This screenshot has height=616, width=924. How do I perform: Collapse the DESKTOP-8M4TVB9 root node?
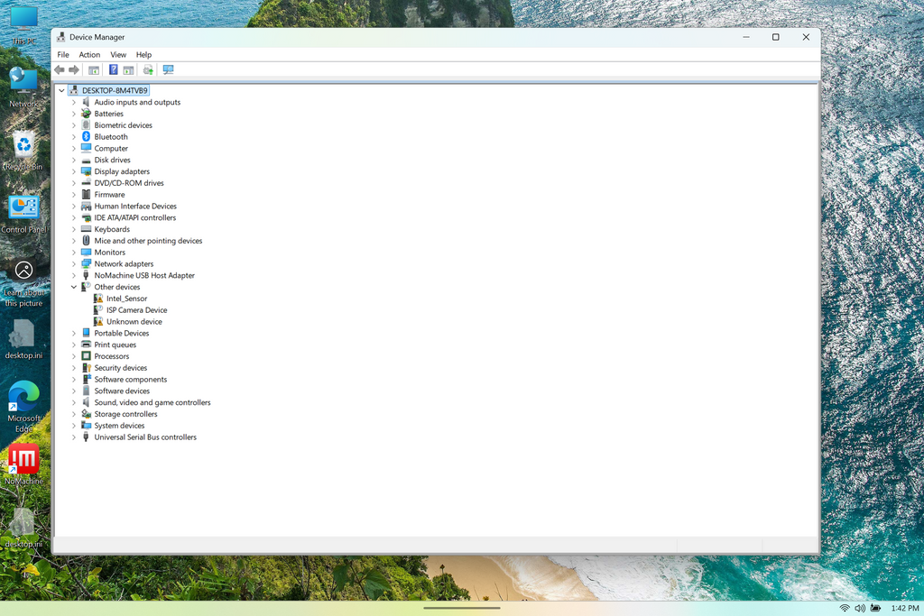tap(61, 91)
